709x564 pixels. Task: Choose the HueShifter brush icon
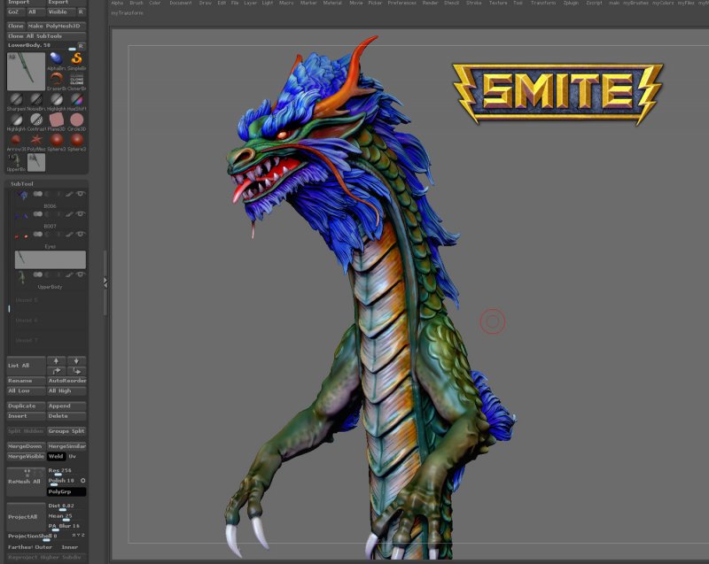(x=76, y=99)
